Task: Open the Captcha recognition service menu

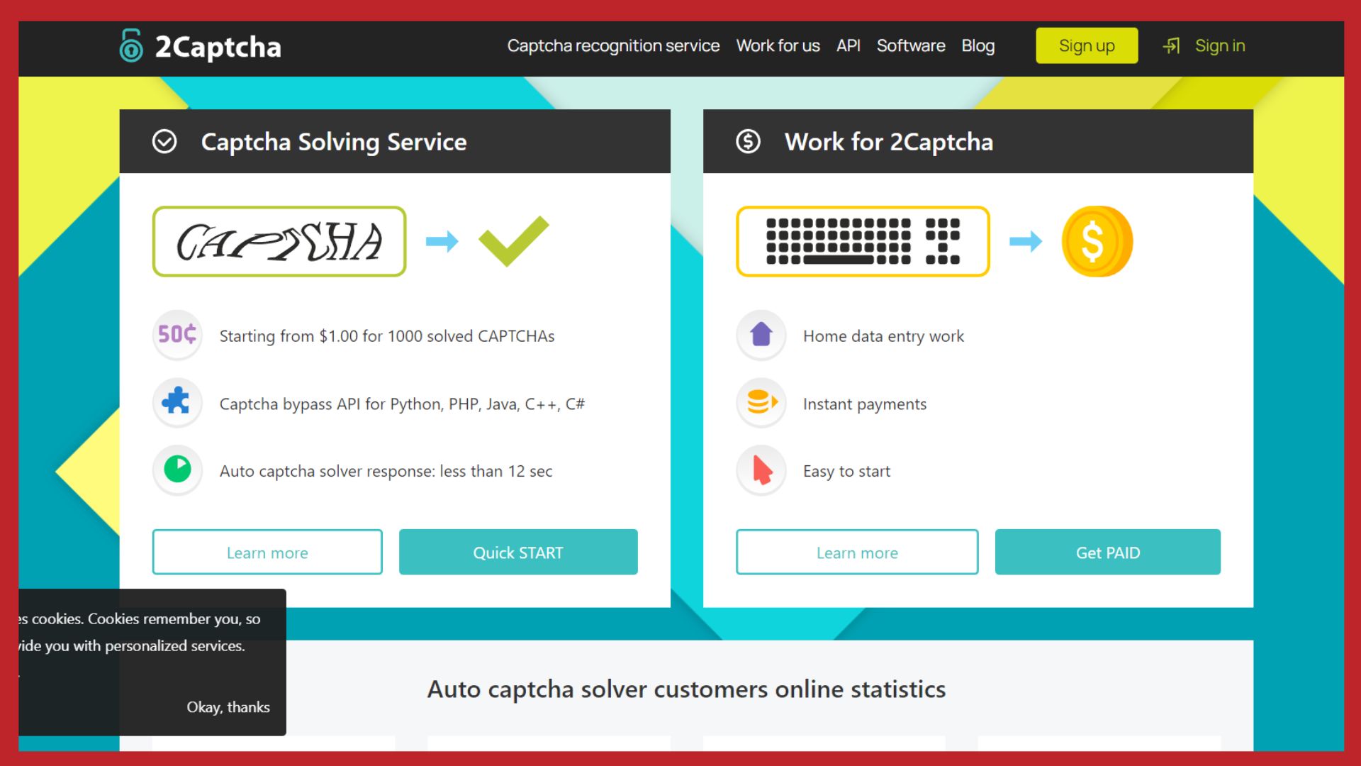Action: click(x=613, y=46)
